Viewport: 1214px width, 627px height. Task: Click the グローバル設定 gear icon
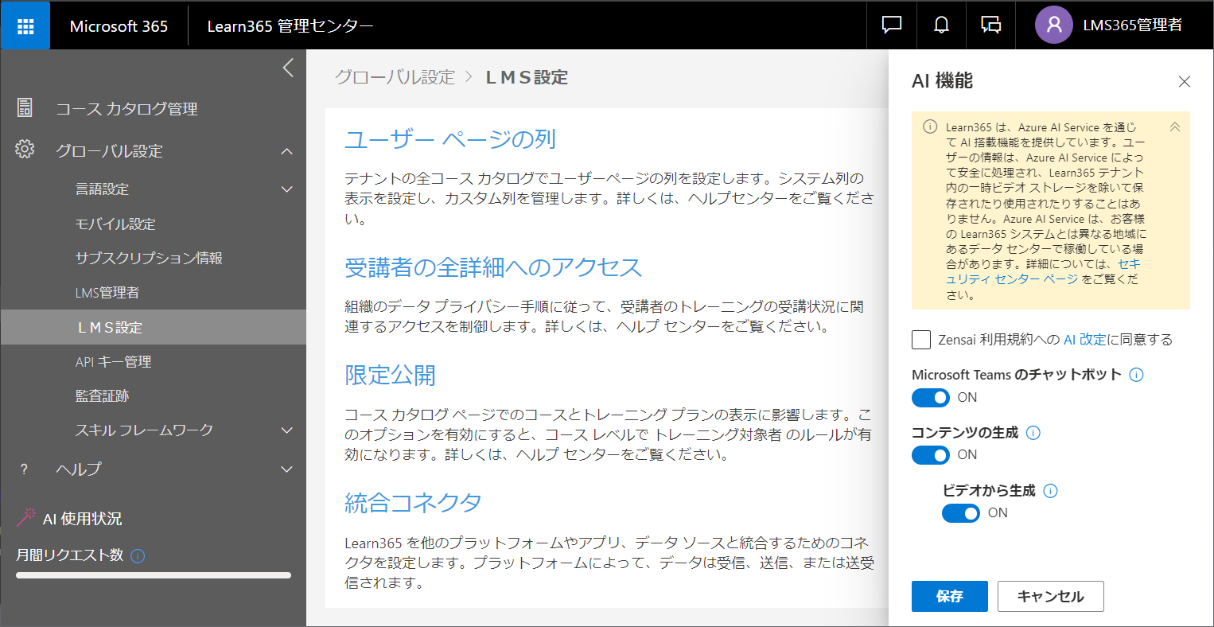coord(25,149)
